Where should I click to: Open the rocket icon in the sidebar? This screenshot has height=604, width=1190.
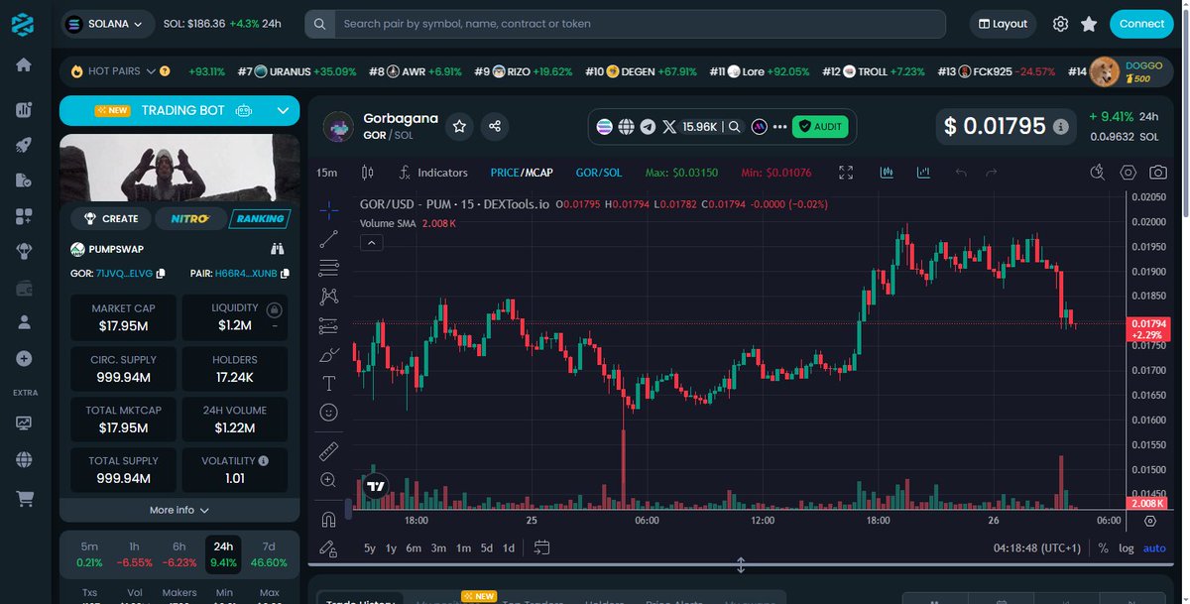click(x=24, y=144)
